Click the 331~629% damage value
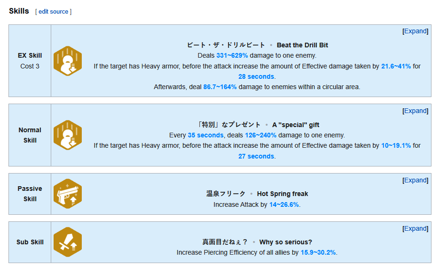This screenshot has height=272, width=439. pyautogui.click(x=232, y=56)
